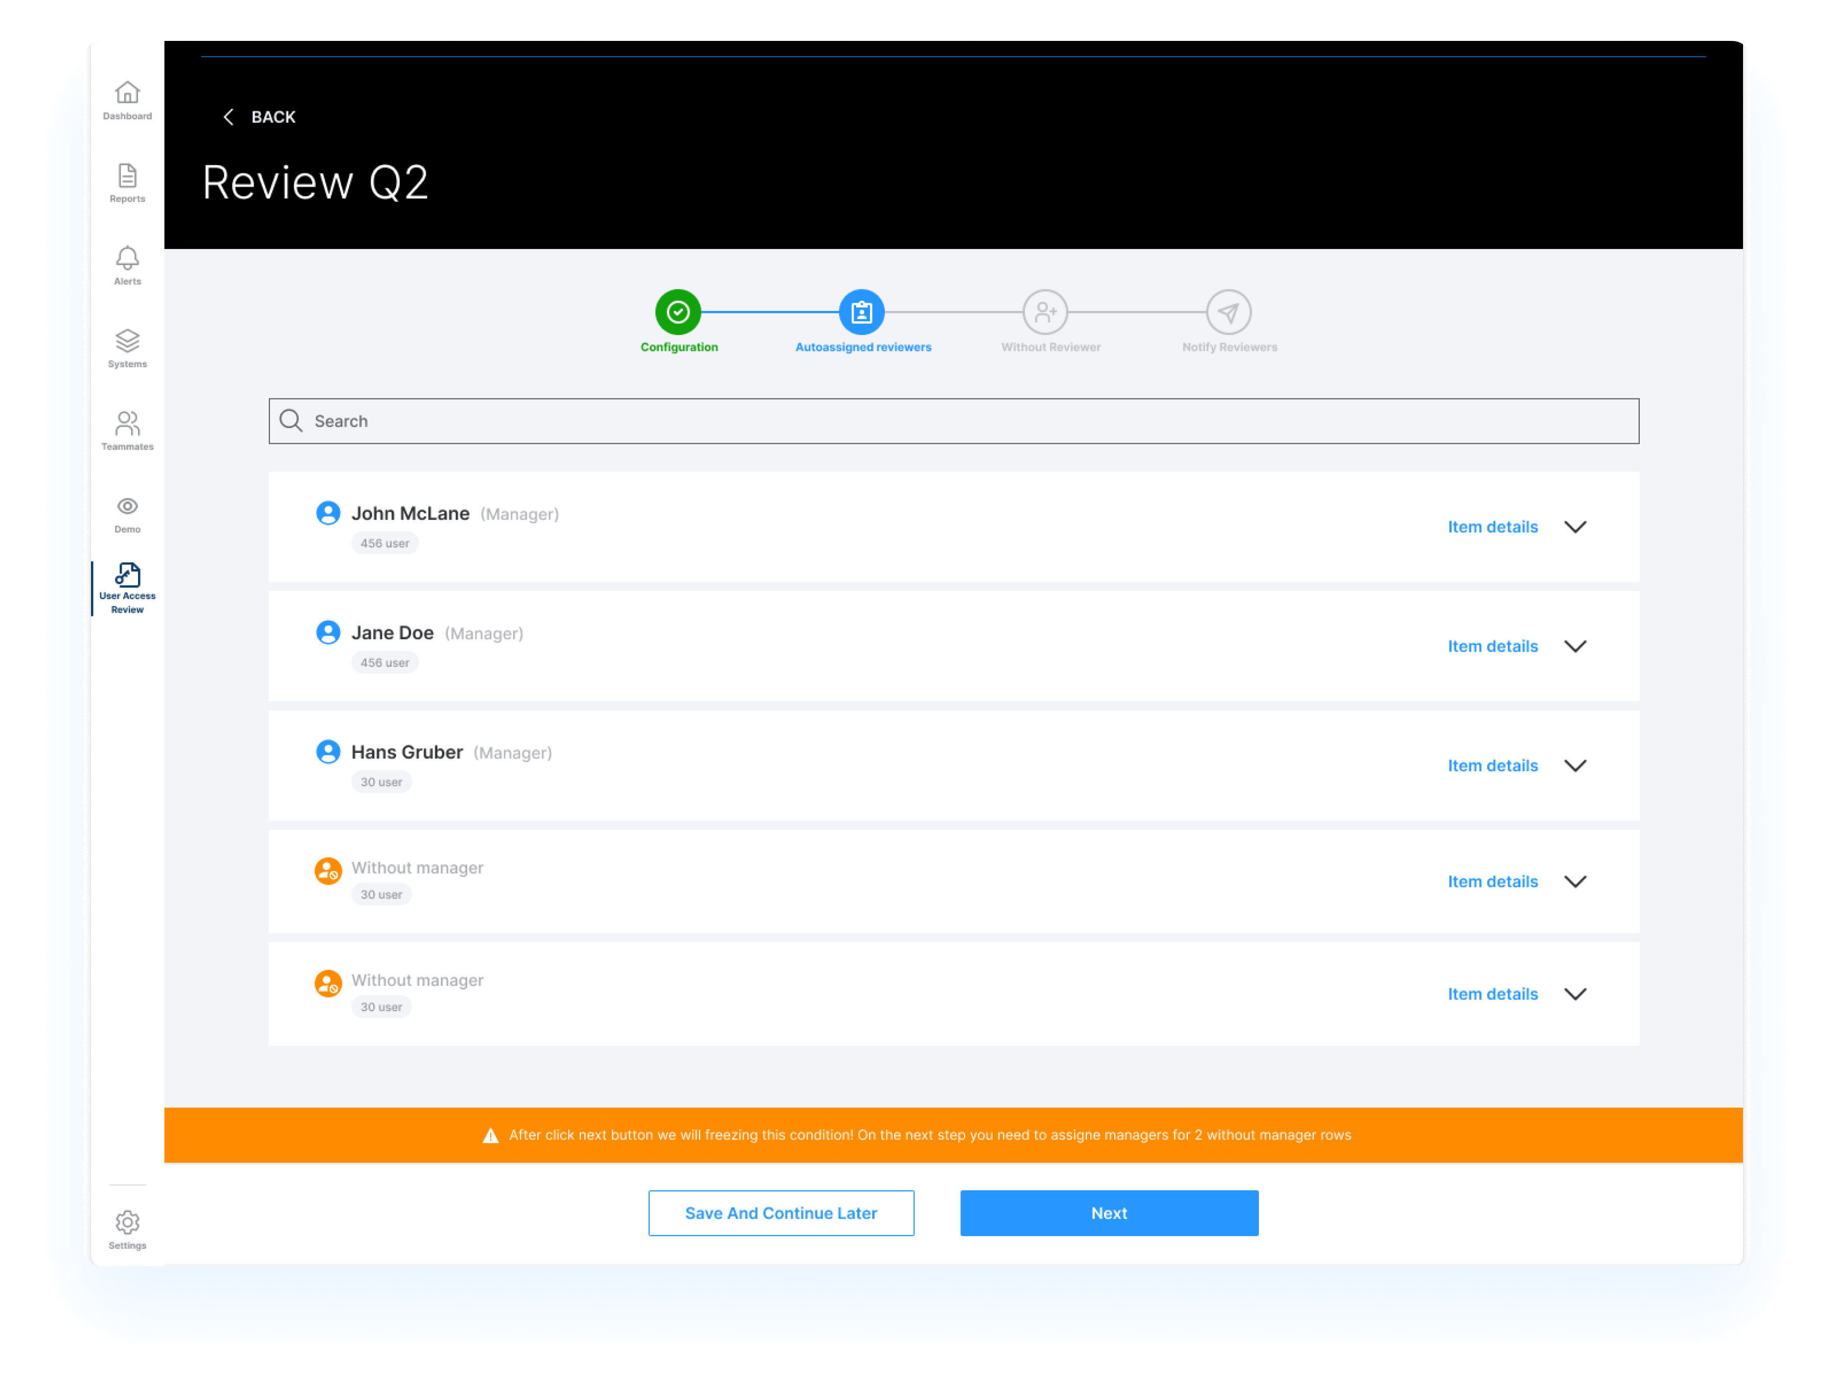Image resolution: width=1834 pixels, height=1389 pixels.
Task: Click the search magnifier icon
Action: pyautogui.click(x=290, y=421)
